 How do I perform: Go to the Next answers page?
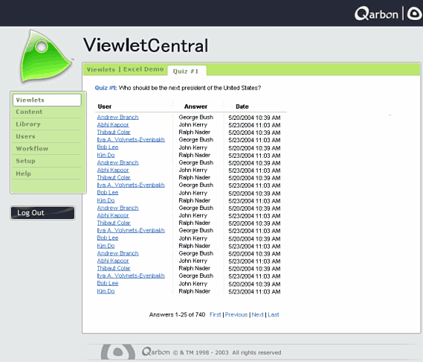257,314
